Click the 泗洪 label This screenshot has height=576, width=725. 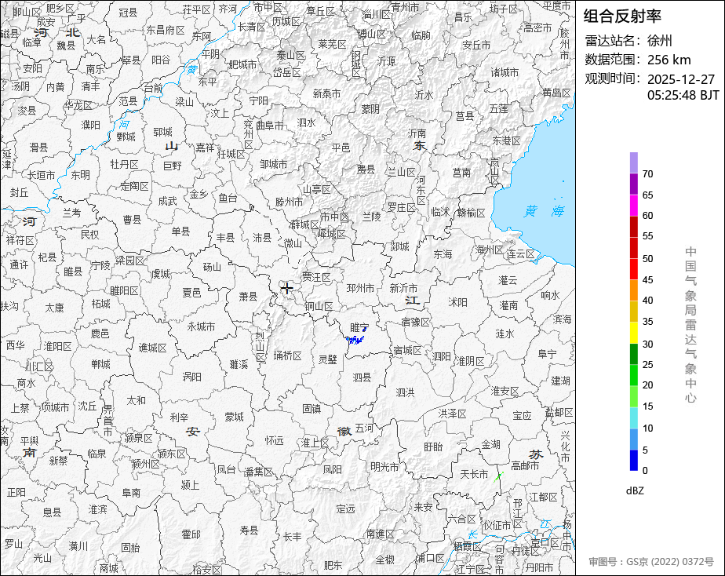click(x=405, y=392)
